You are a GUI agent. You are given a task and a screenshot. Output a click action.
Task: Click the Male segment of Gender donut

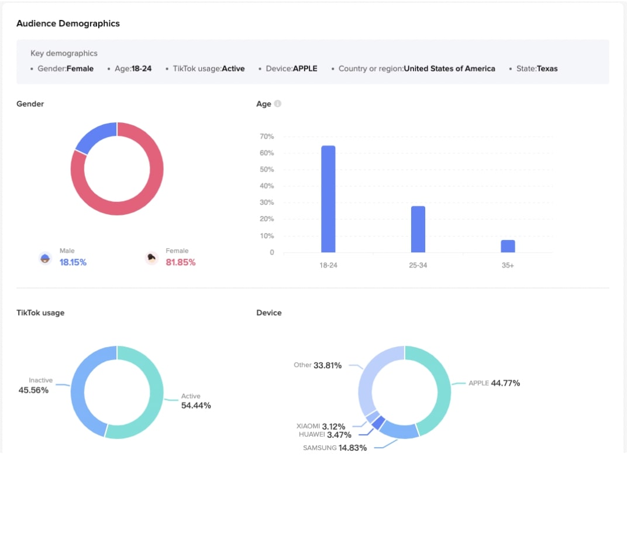point(94,135)
